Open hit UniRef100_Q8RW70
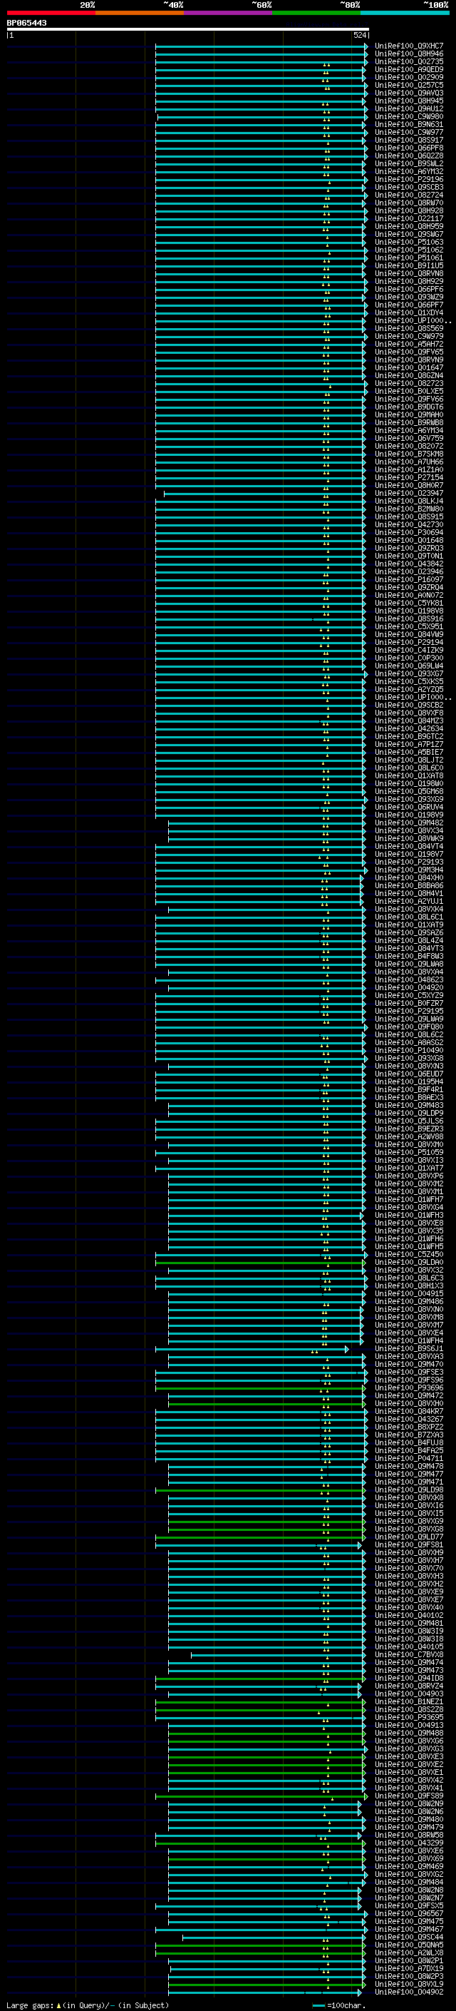 (409, 203)
